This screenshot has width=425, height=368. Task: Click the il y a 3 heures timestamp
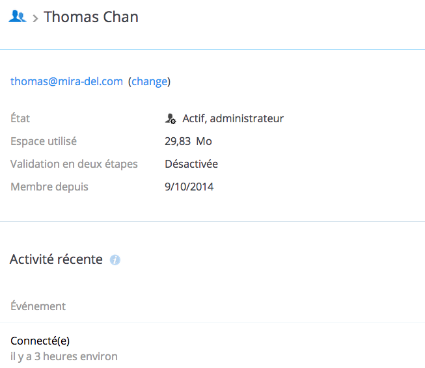(64, 356)
